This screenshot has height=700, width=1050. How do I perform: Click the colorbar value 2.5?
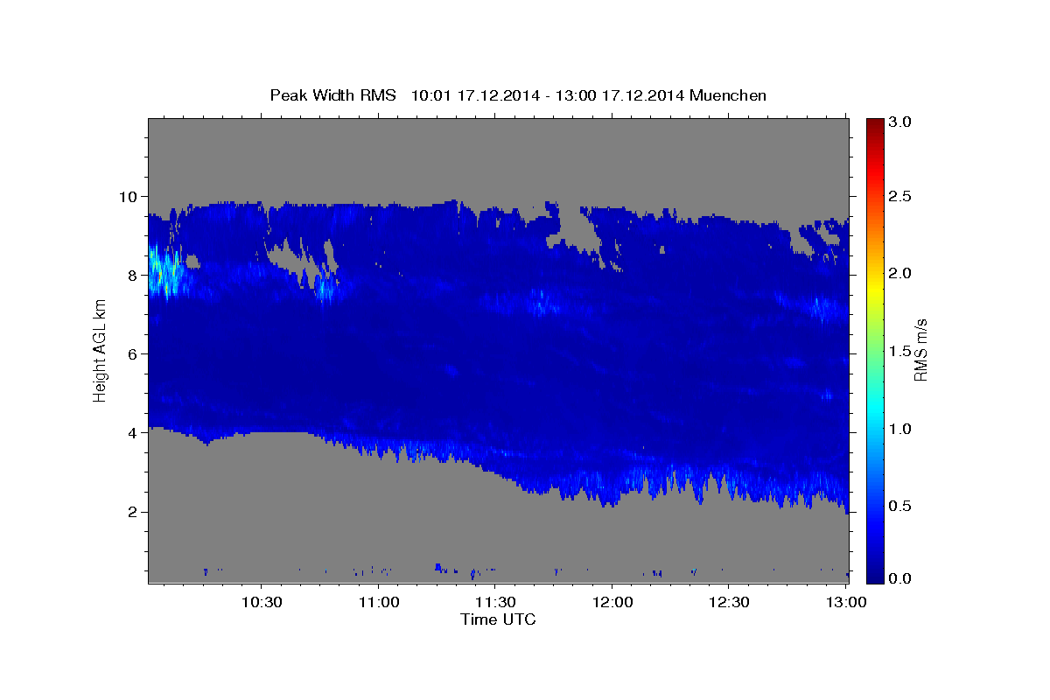tap(899, 196)
